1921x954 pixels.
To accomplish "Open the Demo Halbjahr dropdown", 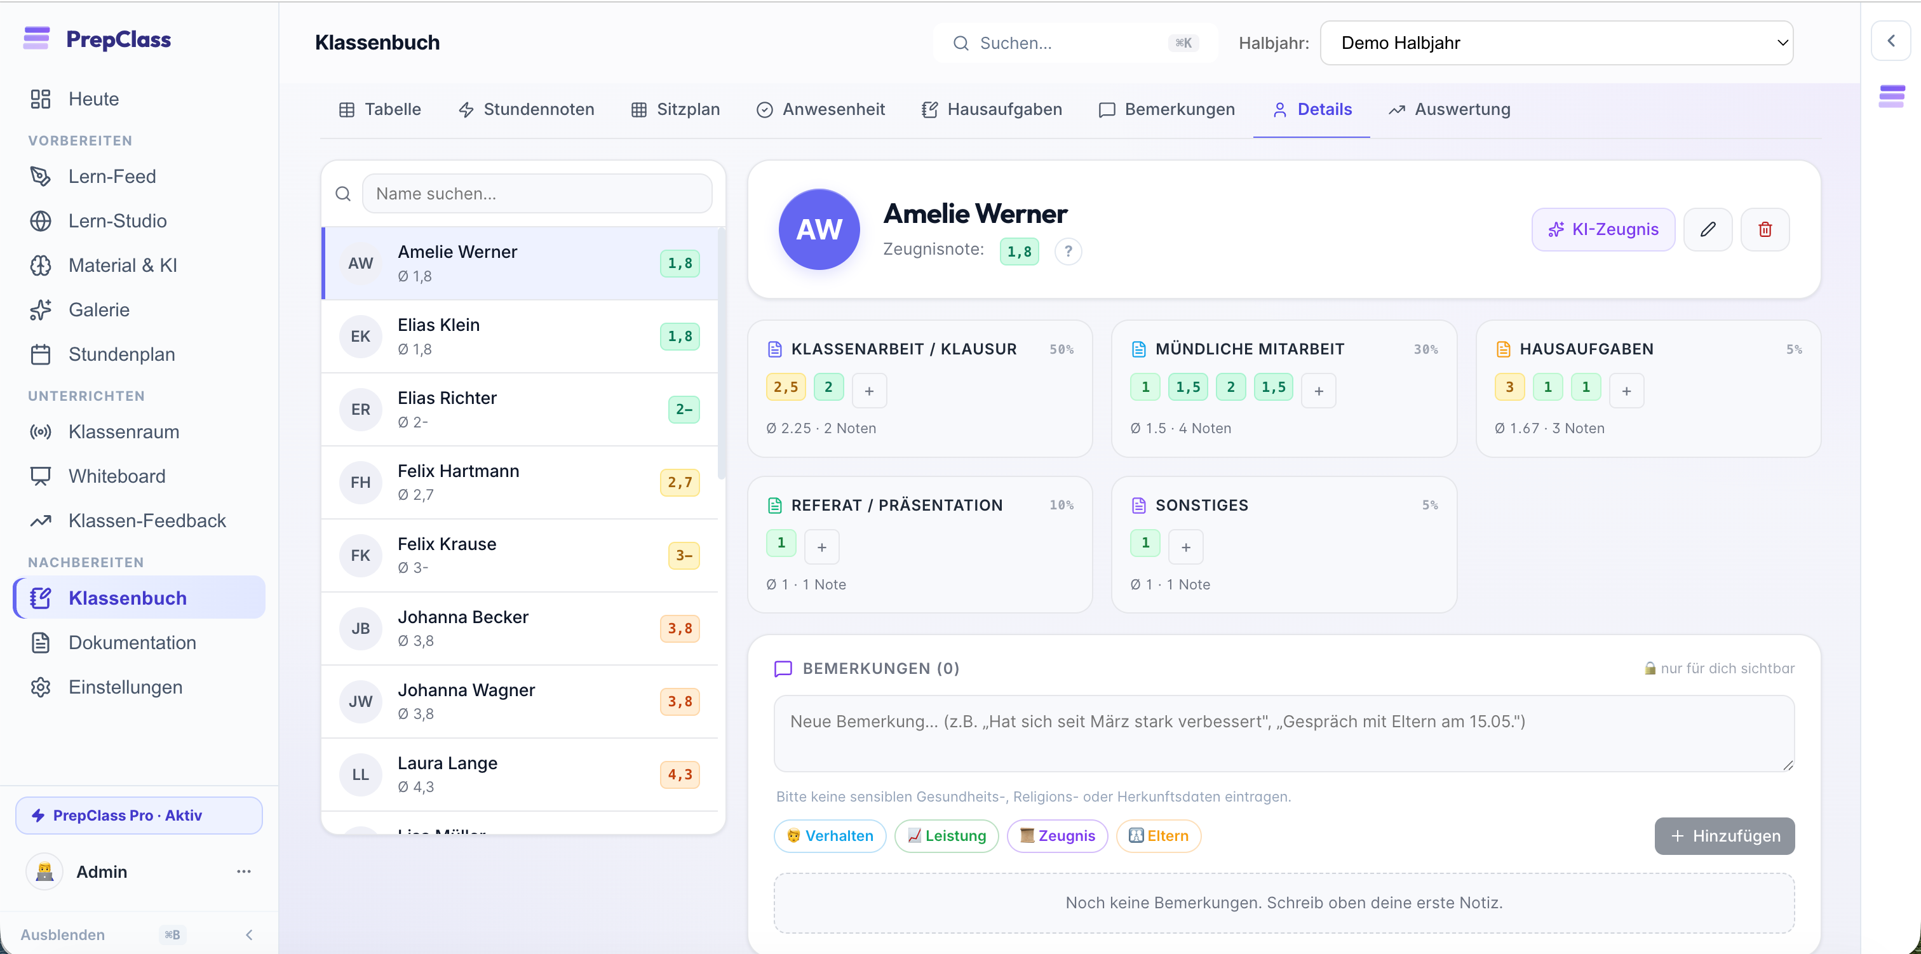I will pyautogui.click(x=1556, y=43).
